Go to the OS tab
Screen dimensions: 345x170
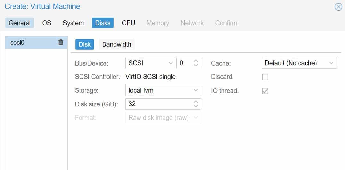tap(46, 23)
